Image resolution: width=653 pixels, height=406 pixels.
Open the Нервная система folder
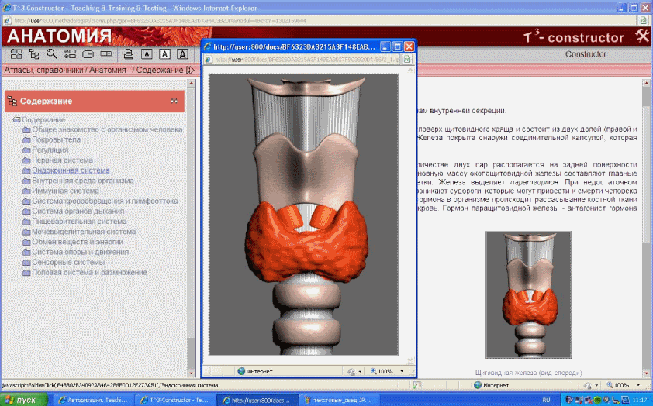61,160
